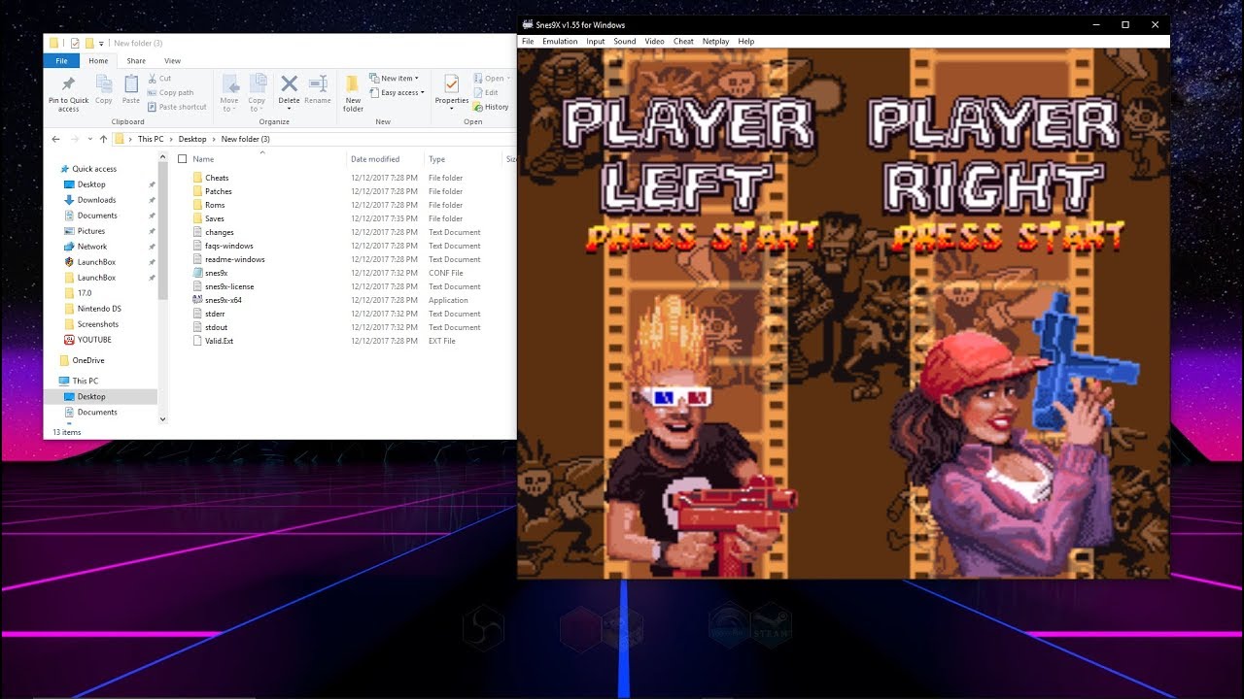
Task: Click Pin to Quick access in the ribbon
Action: pos(68,92)
